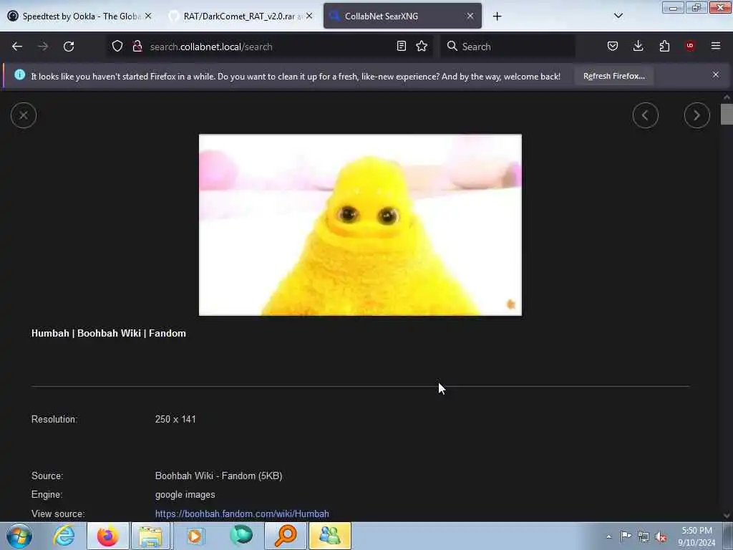733x550 pixels.
Task: Open Action Center flag icon
Action: (626, 536)
